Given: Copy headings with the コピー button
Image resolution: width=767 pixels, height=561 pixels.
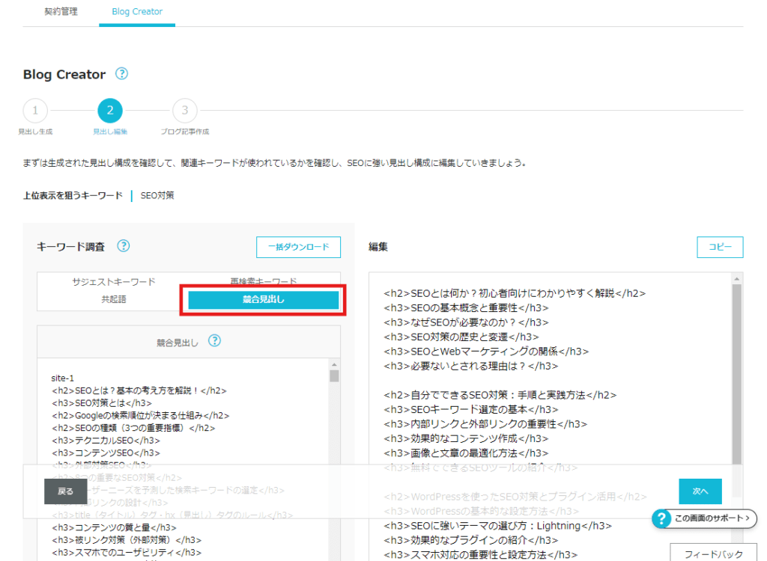Looking at the screenshot, I should 720,247.
